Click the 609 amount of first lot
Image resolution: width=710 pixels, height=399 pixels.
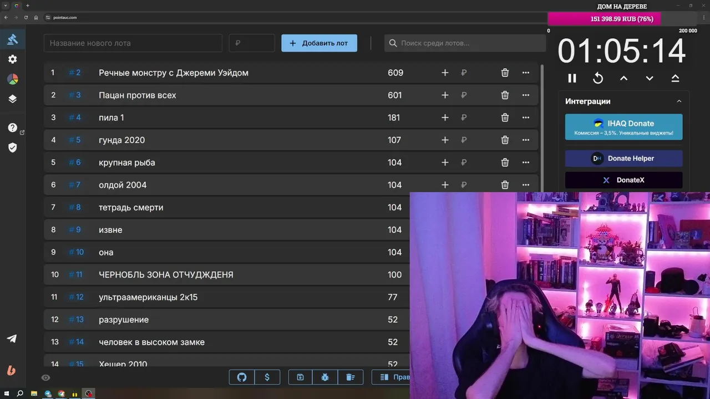(x=395, y=73)
